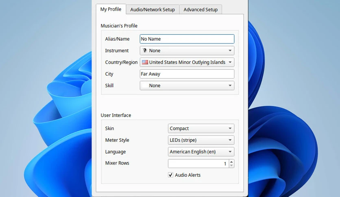Click the US flag icon in Country/Region

tap(145, 62)
